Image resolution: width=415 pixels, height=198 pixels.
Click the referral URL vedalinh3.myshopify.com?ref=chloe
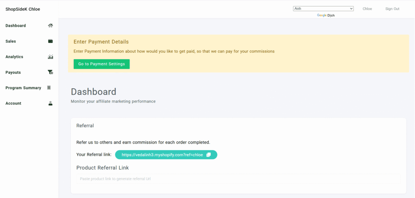(162, 155)
